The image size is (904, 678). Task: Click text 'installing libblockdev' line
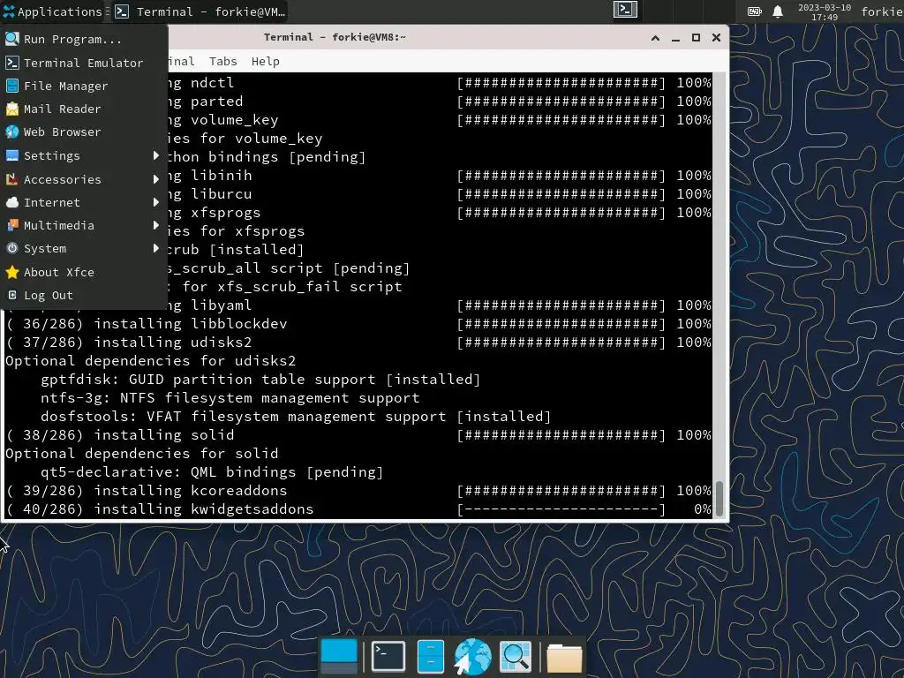pos(191,323)
